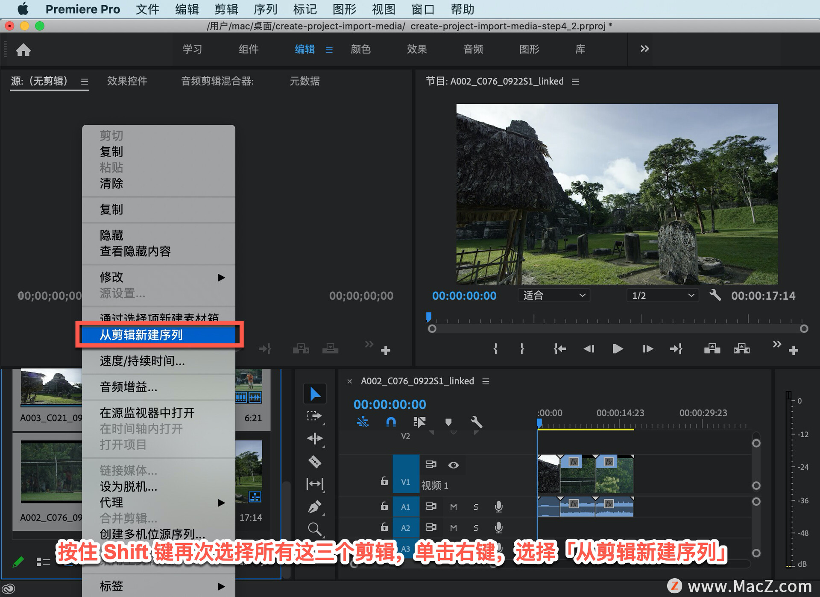Choose 设为脱机 in context menu
Screen dimensions: 820x597
pyautogui.click(x=158, y=486)
